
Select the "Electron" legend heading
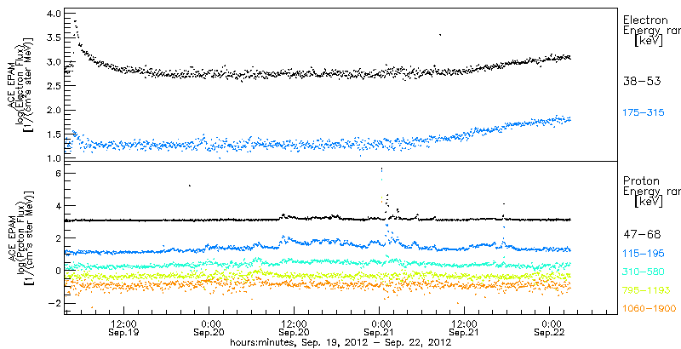click(x=645, y=20)
